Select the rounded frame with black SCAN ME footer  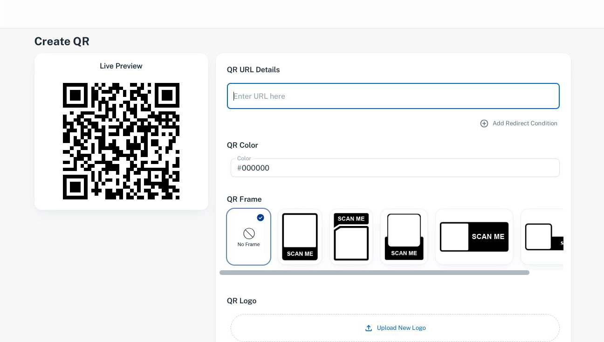click(x=404, y=237)
